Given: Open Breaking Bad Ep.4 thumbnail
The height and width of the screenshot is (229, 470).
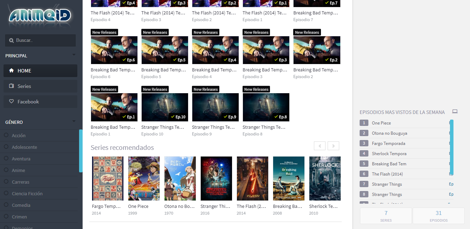Looking at the screenshot, I should (215, 50).
